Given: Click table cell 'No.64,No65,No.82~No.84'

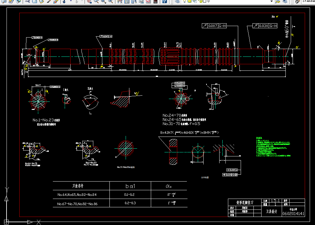Looking at the screenshot, I should point(77,195).
